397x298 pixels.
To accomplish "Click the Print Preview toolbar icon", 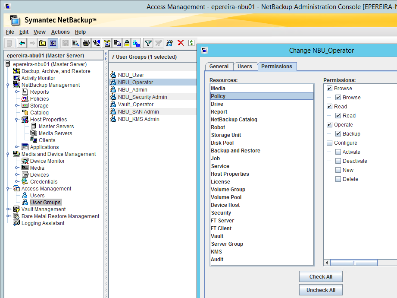I will pyautogui.click(x=75, y=43).
